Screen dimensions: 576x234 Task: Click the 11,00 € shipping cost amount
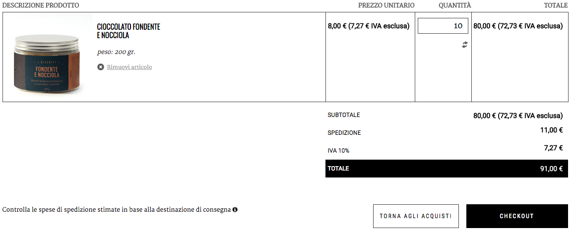point(551,130)
